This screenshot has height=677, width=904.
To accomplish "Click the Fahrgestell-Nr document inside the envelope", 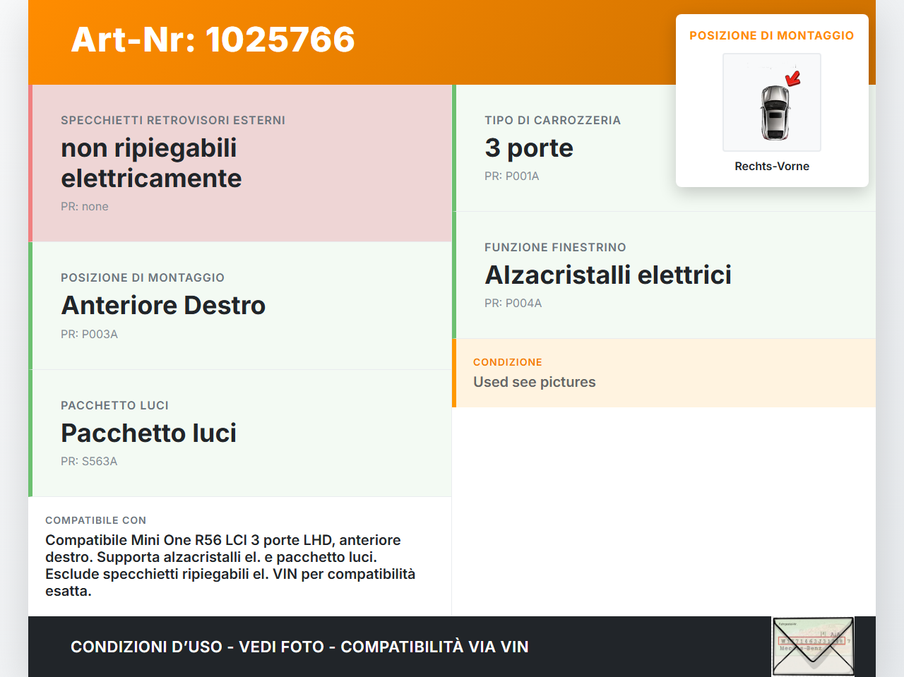I will click(x=812, y=634).
